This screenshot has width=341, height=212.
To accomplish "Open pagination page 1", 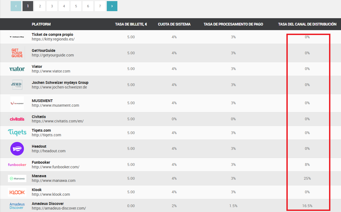I will (x=28, y=6).
